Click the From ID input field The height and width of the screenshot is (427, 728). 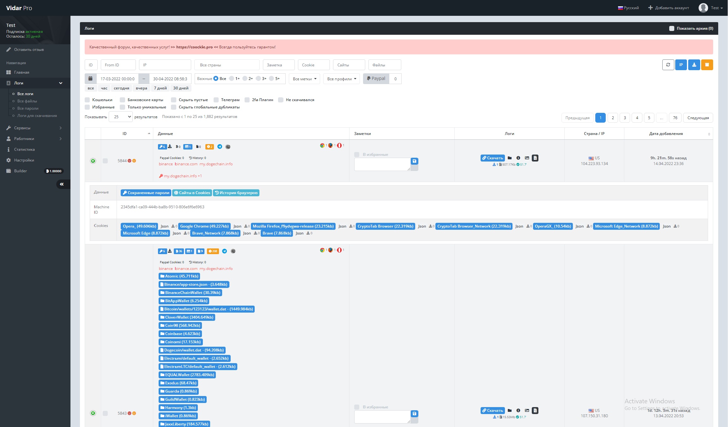tap(118, 65)
